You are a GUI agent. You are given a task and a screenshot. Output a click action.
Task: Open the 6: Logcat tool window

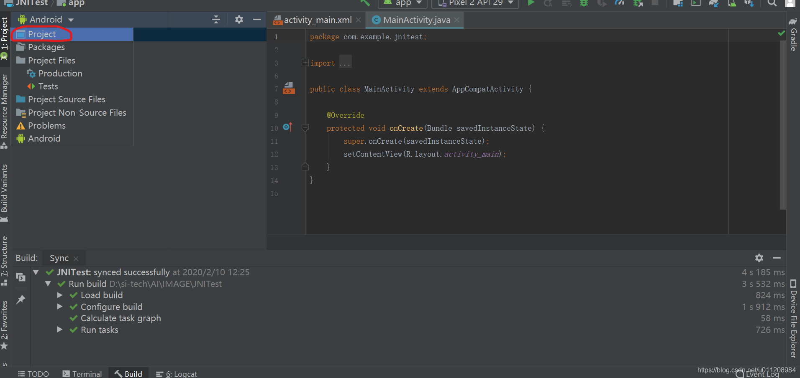[x=176, y=374]
